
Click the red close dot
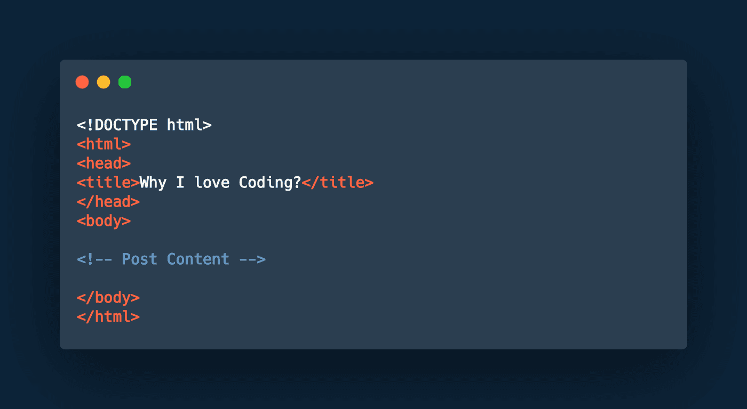click(x=82, y=82)
